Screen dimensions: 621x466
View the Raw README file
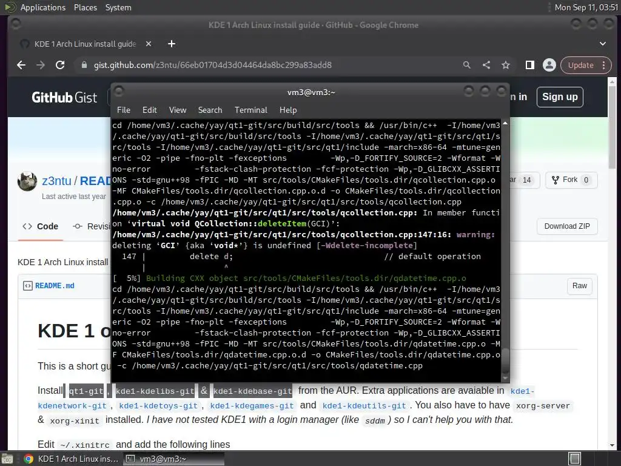(x=579, y=286)
